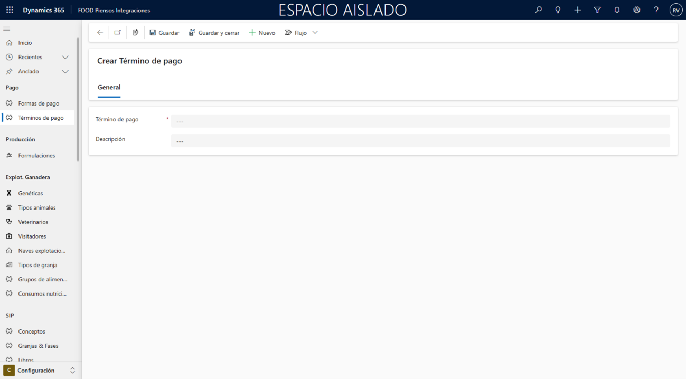686x379 pixels.
Task: Click the Guardar button
Action: pos(164,33)
